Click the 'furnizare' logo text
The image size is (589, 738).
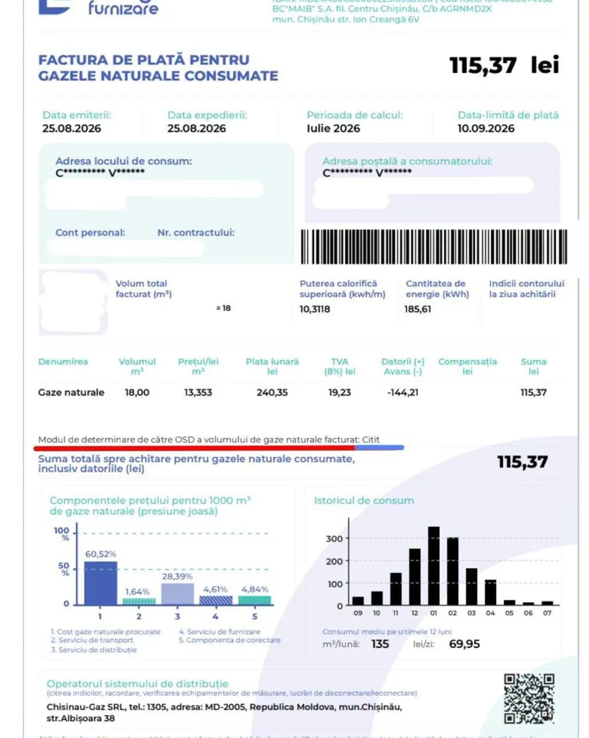pos(123,8)
